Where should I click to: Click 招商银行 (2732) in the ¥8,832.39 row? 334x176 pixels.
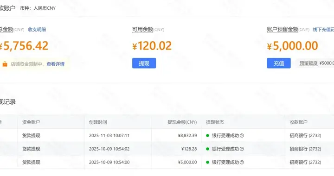(305, 136)
